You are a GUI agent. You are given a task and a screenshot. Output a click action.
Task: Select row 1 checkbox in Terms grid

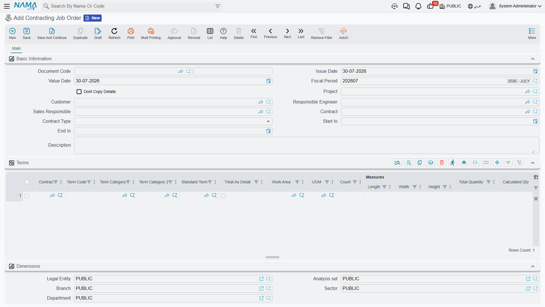(27, 196)
